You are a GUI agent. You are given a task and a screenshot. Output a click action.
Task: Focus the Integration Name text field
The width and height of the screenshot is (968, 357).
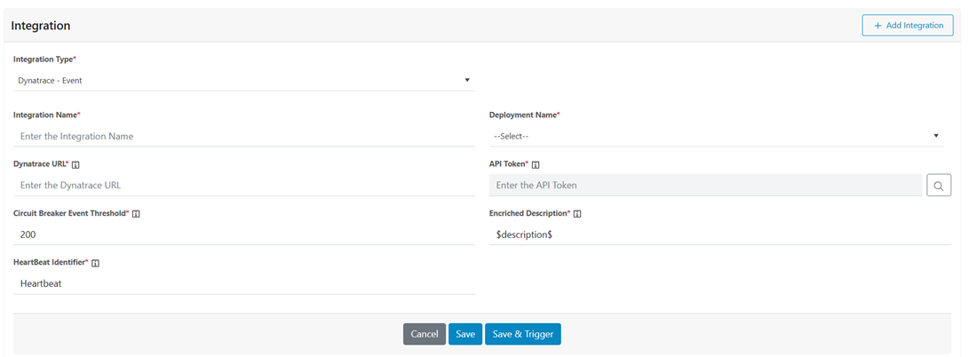(244, 136)
